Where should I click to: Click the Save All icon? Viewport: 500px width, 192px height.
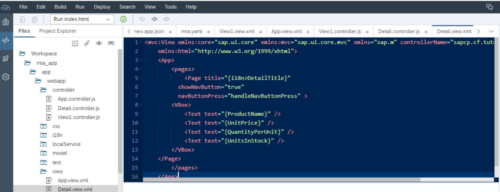click(x=34, y=19)
